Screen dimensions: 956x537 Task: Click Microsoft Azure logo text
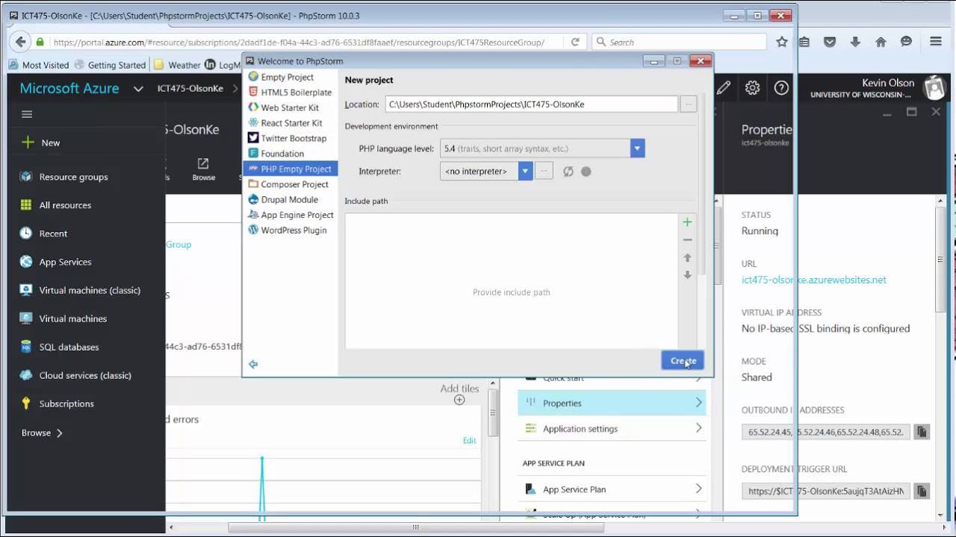point(69,88)
